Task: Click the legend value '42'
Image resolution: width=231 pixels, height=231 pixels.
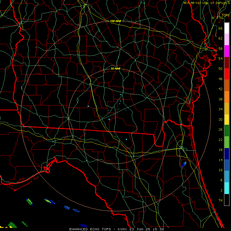Action: [x=220, y=89]
